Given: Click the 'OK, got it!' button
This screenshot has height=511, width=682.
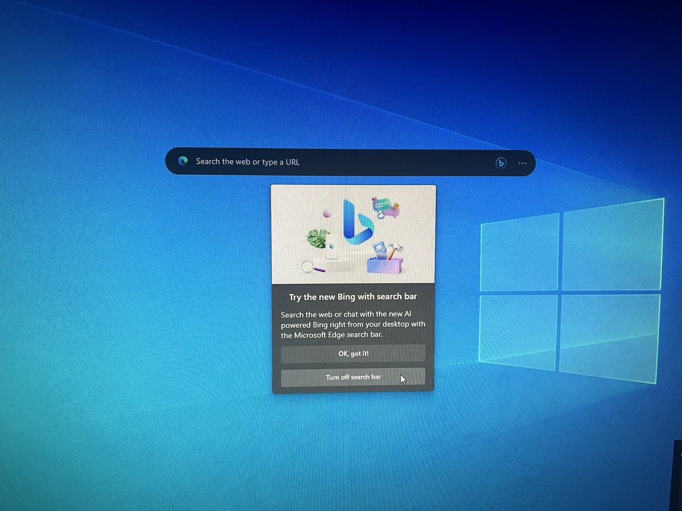Looking at the screenshot, I should pos(353,354).
